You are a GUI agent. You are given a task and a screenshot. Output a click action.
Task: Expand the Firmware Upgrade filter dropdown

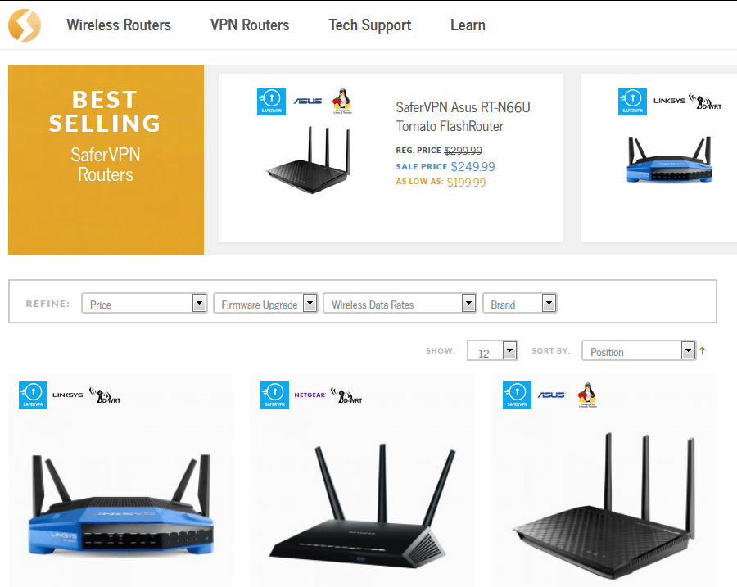tap(265, 304)
